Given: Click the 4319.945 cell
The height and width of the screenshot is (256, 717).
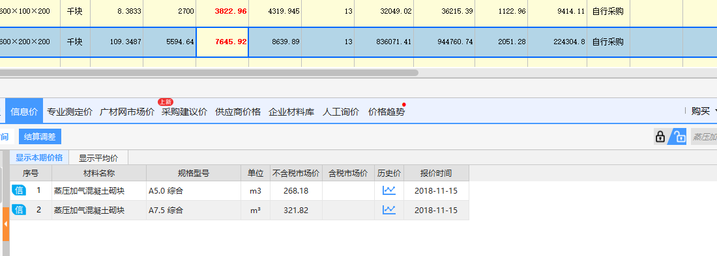Looking at the screenshot, I should [275, 12].
